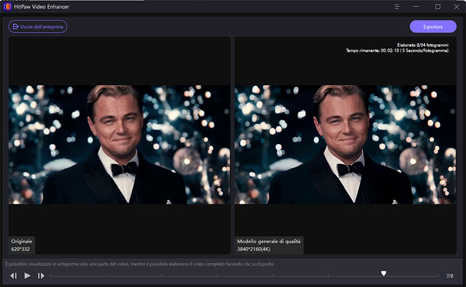Click the 7/8 frame counter
Image resolution: width=466 pixels, height=287 pixels.
[450, 276]
